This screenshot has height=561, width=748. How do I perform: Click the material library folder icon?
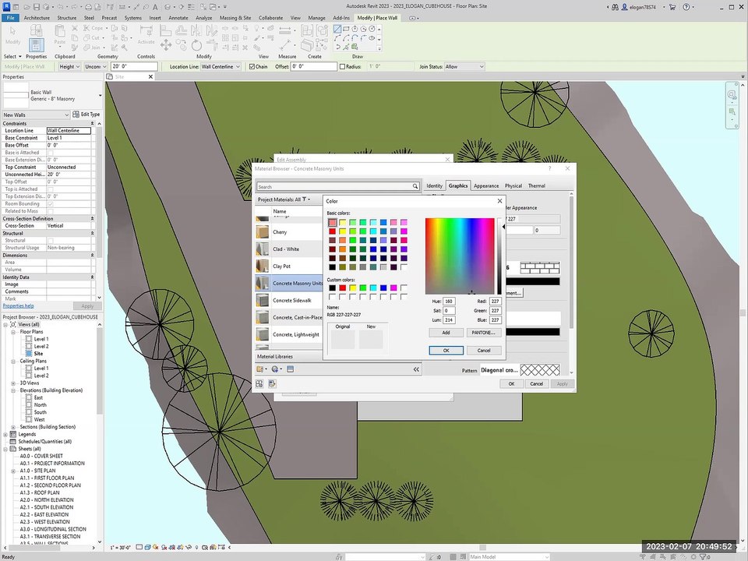pyautogui.click(x=260, y=369)
